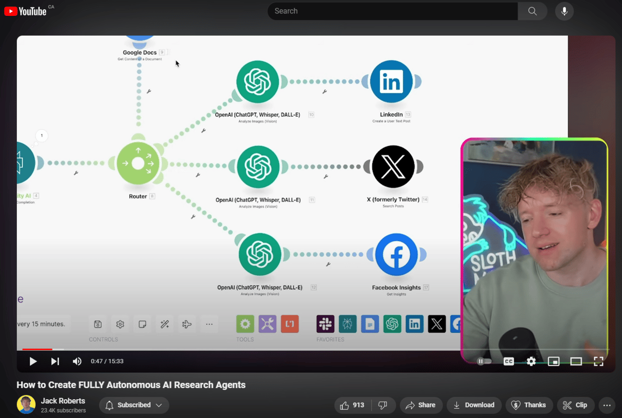
Task: Open the notes icon in Controls
Action: click(x=143, y=324)
